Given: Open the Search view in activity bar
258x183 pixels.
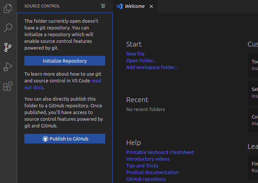Looking at the screenshot, I should coord(8,28).
